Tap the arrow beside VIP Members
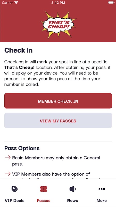This screenshot has height=207, width=116. (8, 174)
